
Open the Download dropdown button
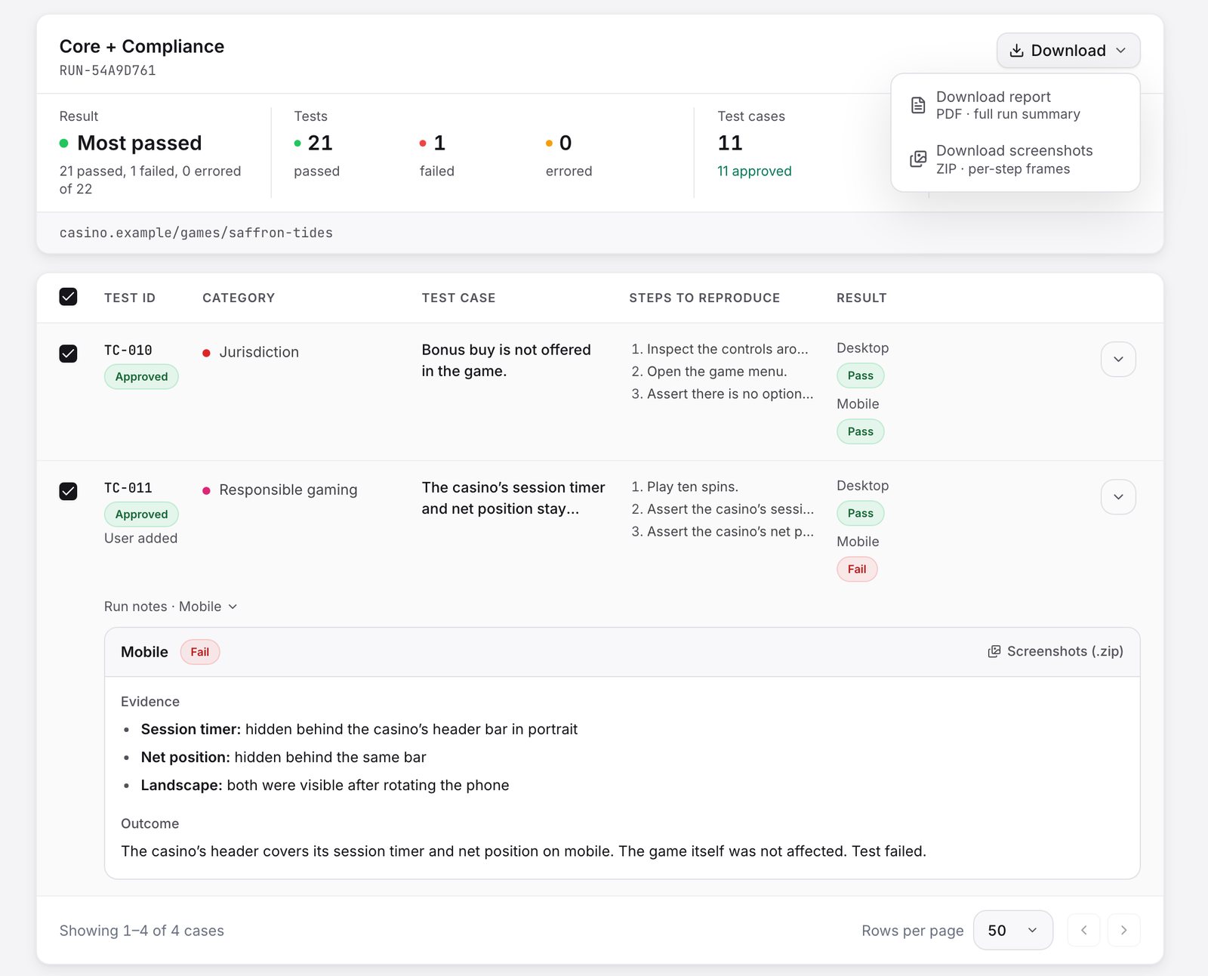[x=1068, y=51]
